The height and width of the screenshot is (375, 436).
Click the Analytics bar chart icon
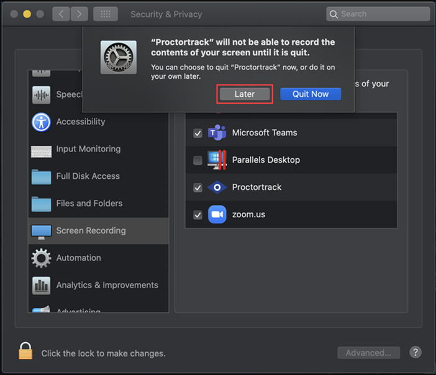(x=41, y=286)
